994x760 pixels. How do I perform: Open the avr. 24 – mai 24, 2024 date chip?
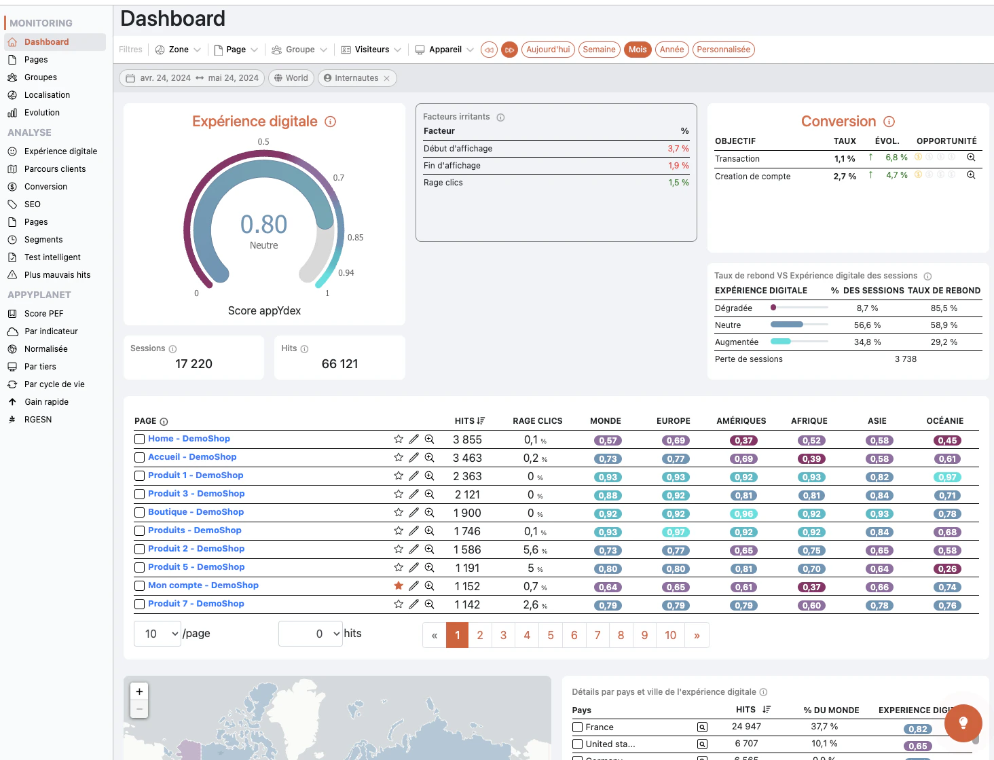coord(192,78)
